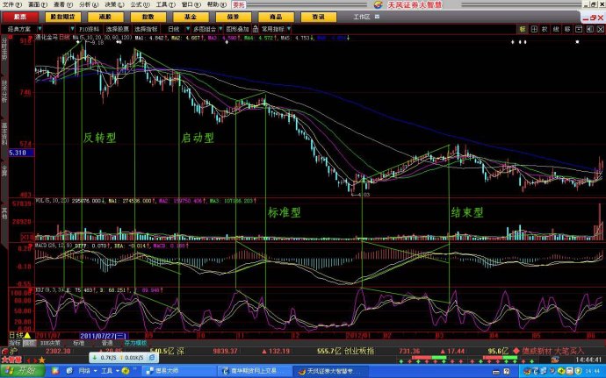Select the 港股 category button
The image size is (606, 378).
tap(105, 17)
